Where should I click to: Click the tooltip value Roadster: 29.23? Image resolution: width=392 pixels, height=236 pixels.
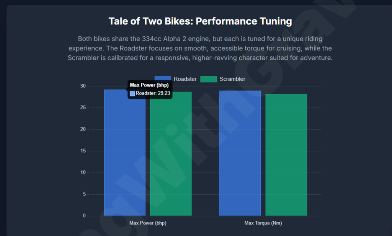(153, 93)
